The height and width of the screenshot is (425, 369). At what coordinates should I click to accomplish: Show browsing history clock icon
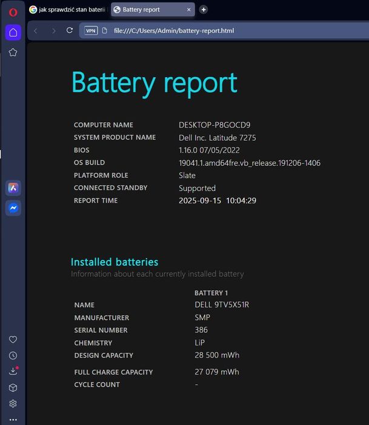point(13,356)
